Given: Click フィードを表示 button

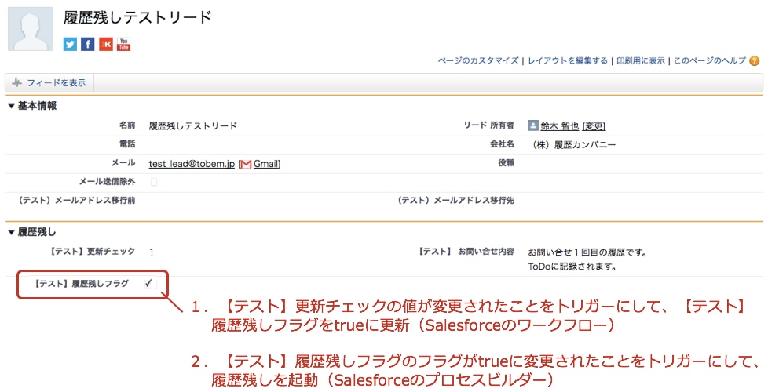Looking at the screenshot, I should 49,82.
